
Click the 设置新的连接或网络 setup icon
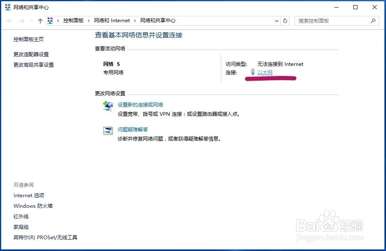pos(108,105)
